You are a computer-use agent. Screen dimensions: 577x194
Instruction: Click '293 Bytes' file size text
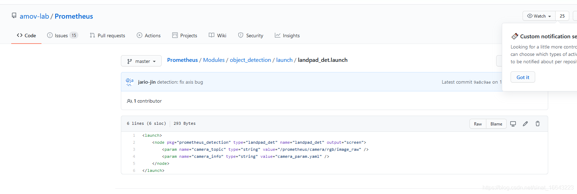pyautogui.click(x=184, y=123)
